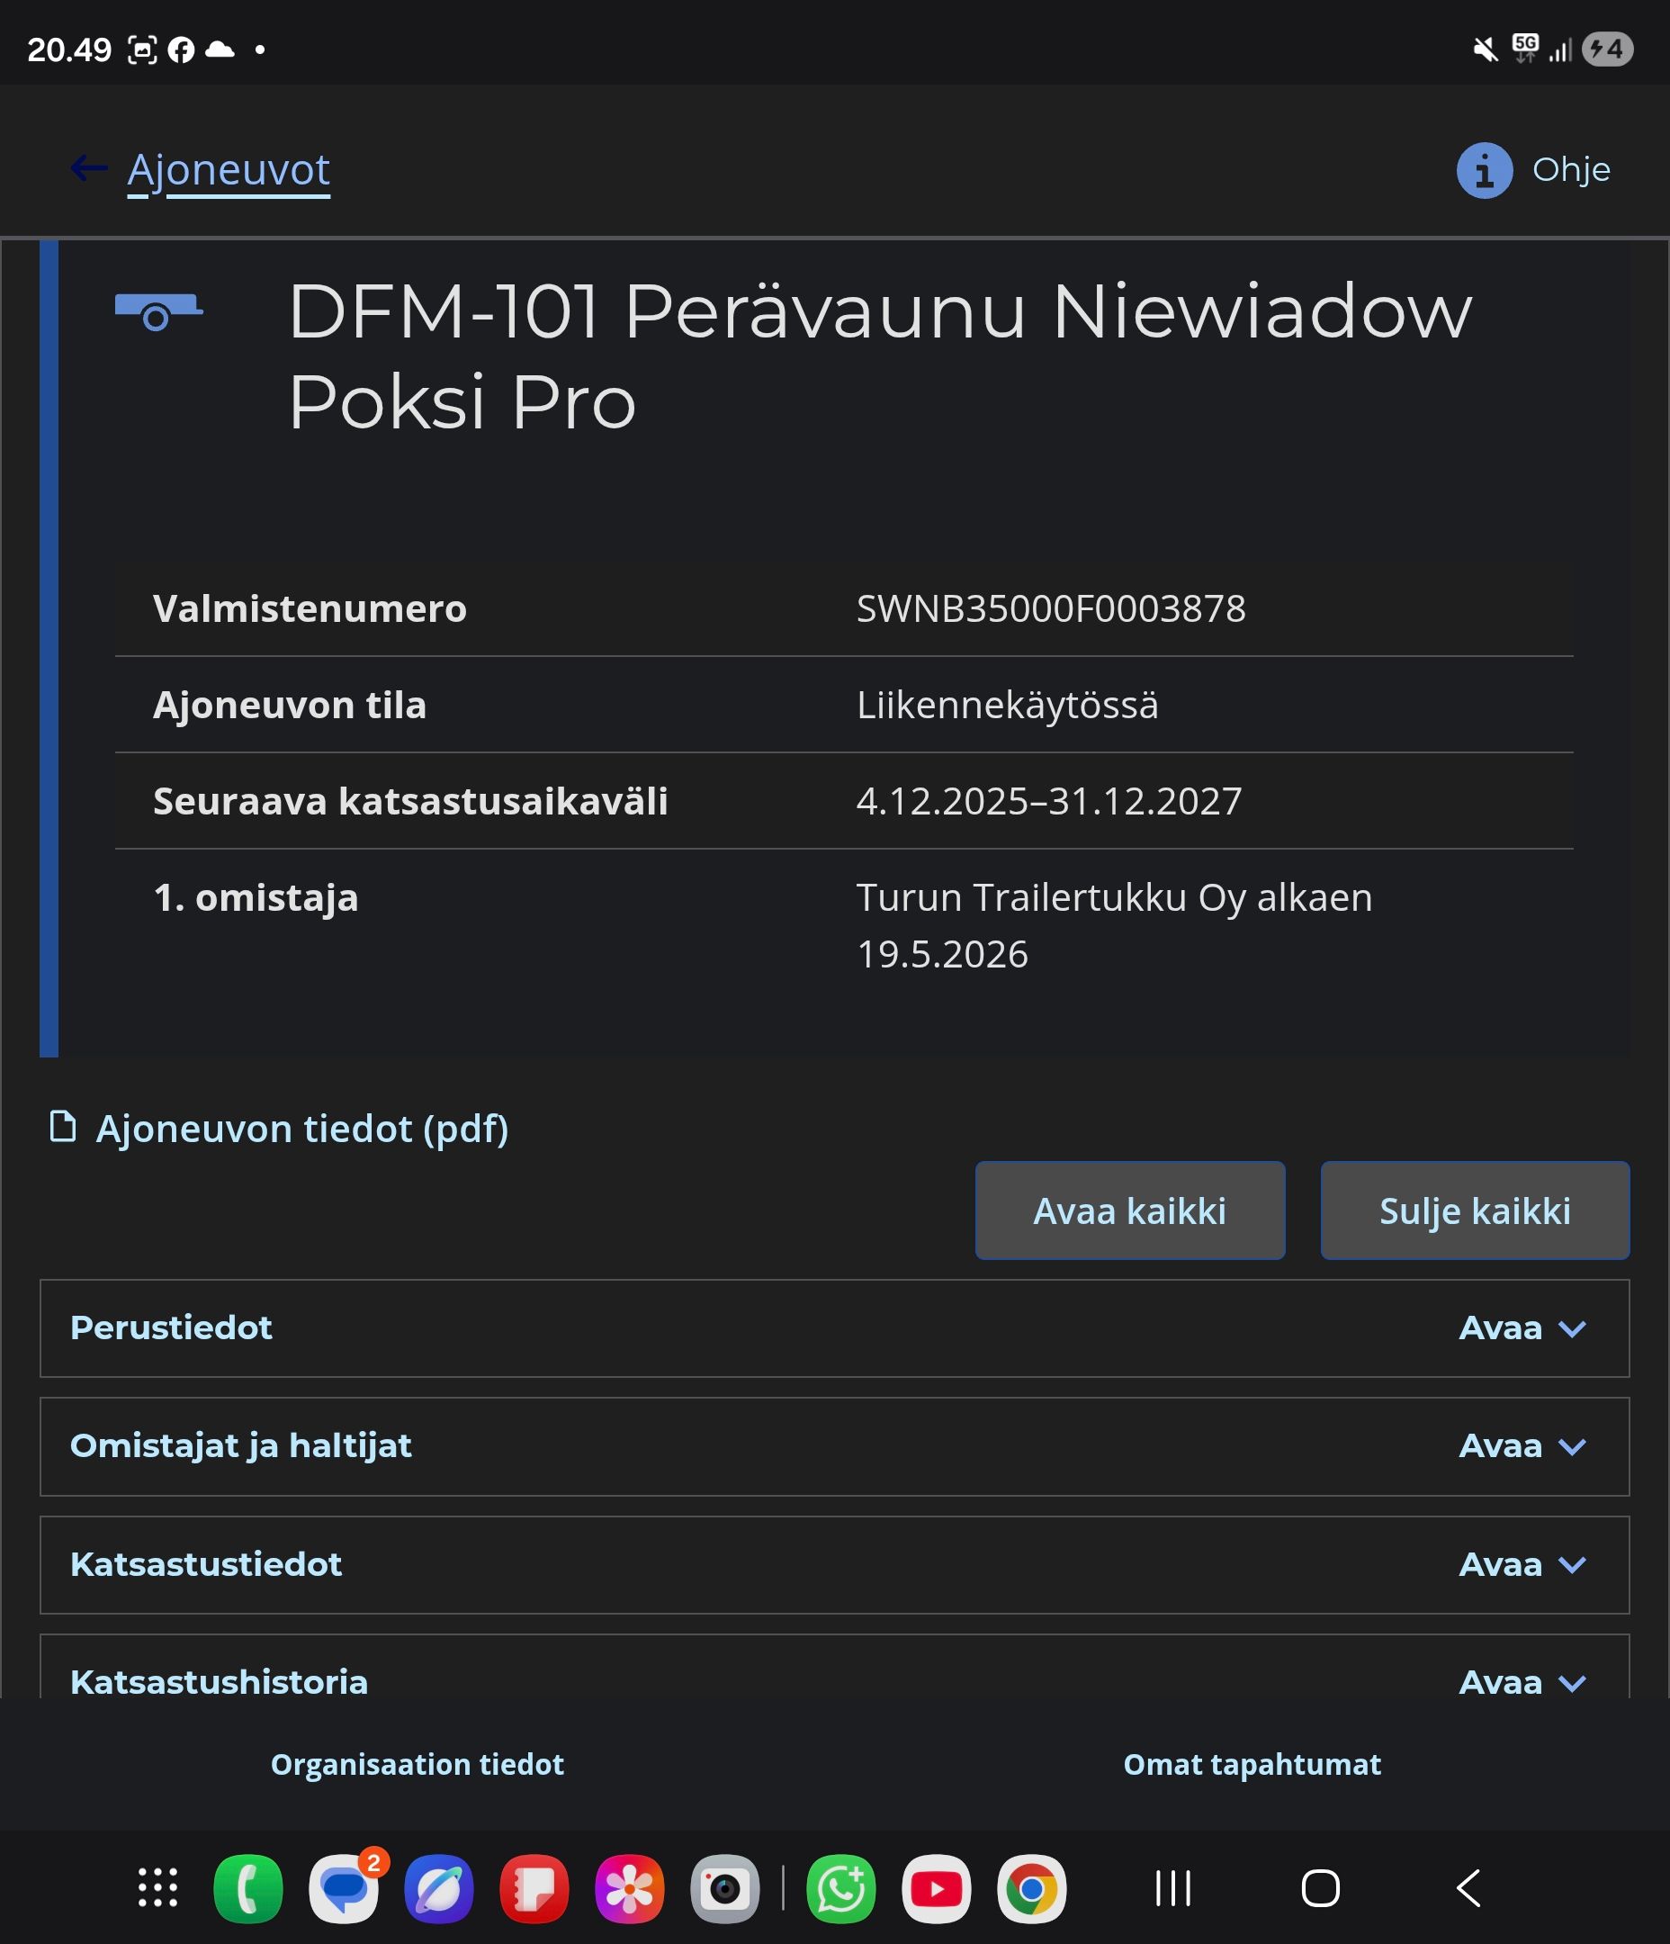Tap the DFM-101 Perävaunu title heading
Viewport: 1670px width, 1944px height.
tap(880, 356)
